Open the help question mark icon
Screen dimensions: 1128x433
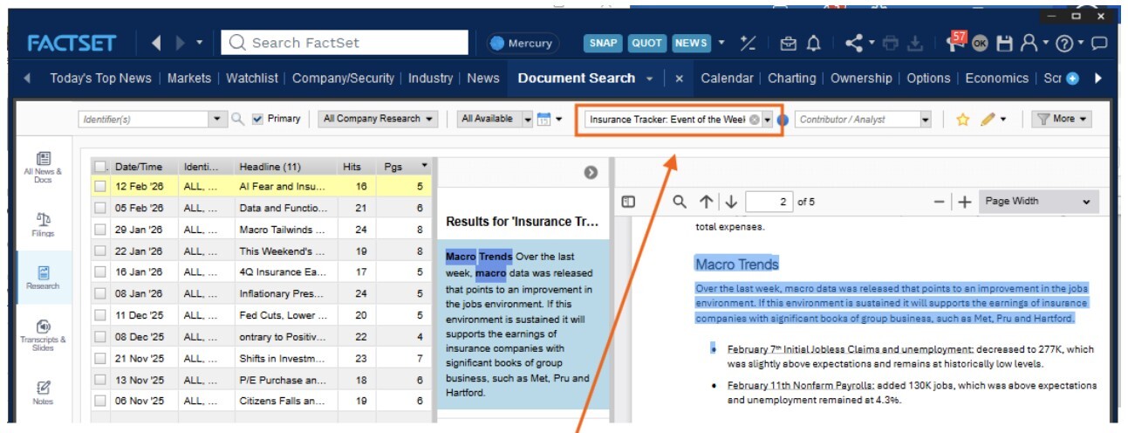click(x=1063, y=43)
